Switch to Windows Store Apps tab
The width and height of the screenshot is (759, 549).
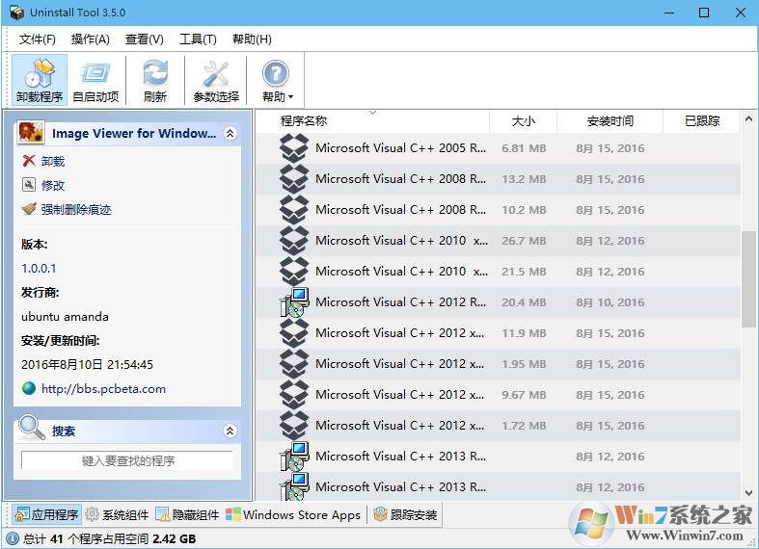(294, 514)
